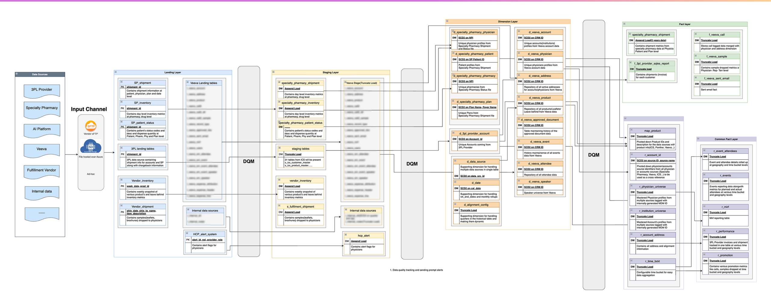Click 'alert_id, npi, provider_role' key text
771x304 pixels.
pos(207,240)
